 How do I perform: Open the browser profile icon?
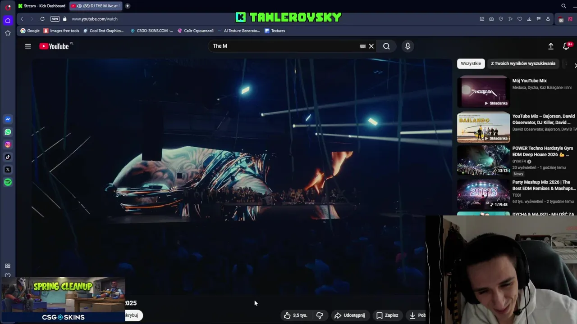[x=548, y=19]
